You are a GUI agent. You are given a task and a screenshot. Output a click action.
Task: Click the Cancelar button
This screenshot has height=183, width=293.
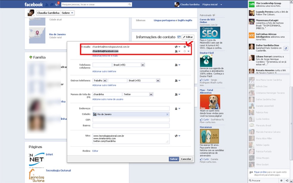(x=186, y=159)
